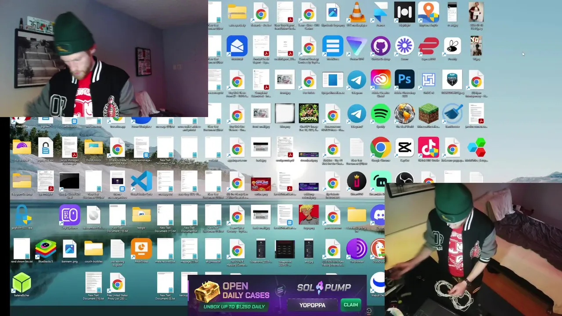Select the MobiSlides orange icon
562x316 pixels.
(141, 250)
